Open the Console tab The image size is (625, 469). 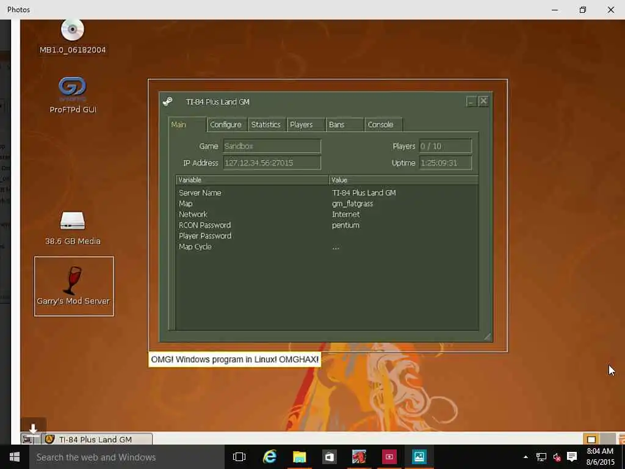[x=383, y=125]
